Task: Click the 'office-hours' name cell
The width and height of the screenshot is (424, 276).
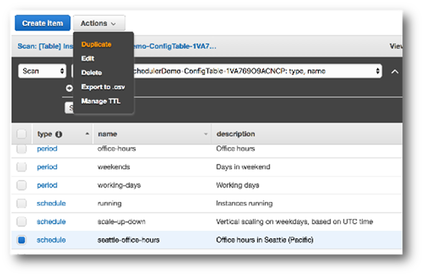Action: 116,149
